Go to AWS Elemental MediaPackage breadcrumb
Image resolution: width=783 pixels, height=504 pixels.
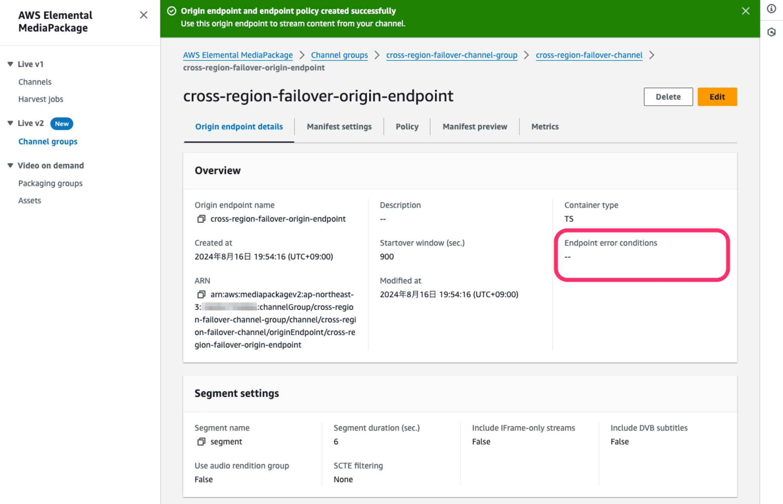[238, 55]
